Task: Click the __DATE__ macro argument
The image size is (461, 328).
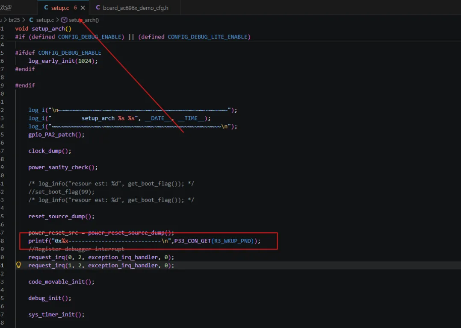Action: [x=157, y=118]
